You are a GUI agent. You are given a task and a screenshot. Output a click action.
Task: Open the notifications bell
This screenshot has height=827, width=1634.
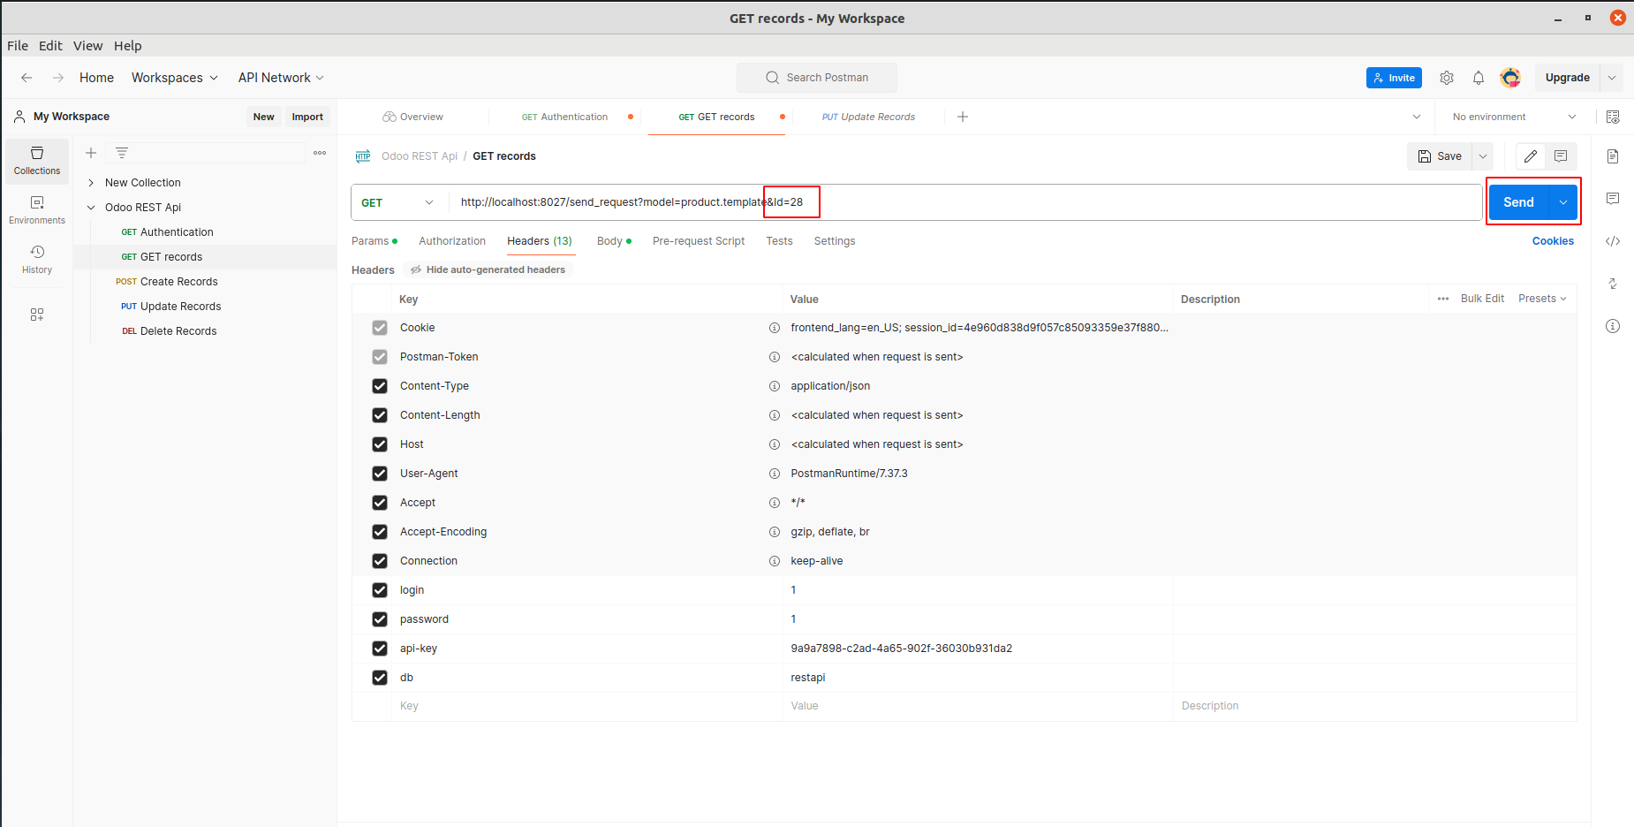click(1479, 78)
